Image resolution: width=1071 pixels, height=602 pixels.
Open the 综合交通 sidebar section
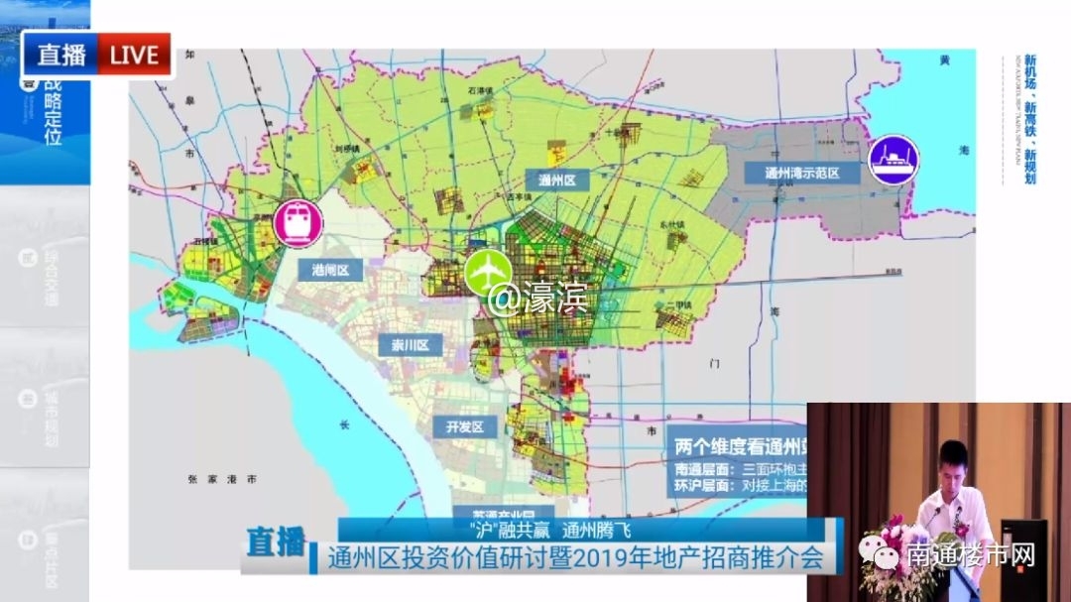(x=46, y=276)
